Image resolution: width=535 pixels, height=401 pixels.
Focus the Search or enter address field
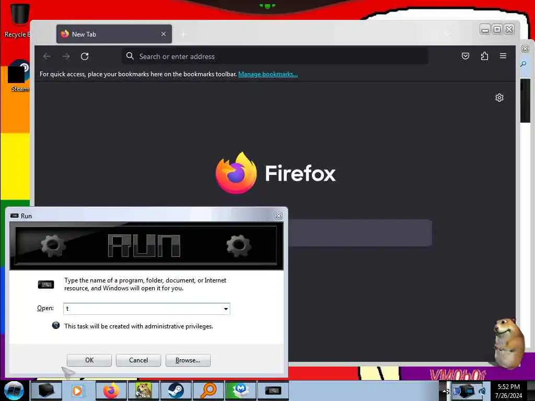click(x=275, y=56)
